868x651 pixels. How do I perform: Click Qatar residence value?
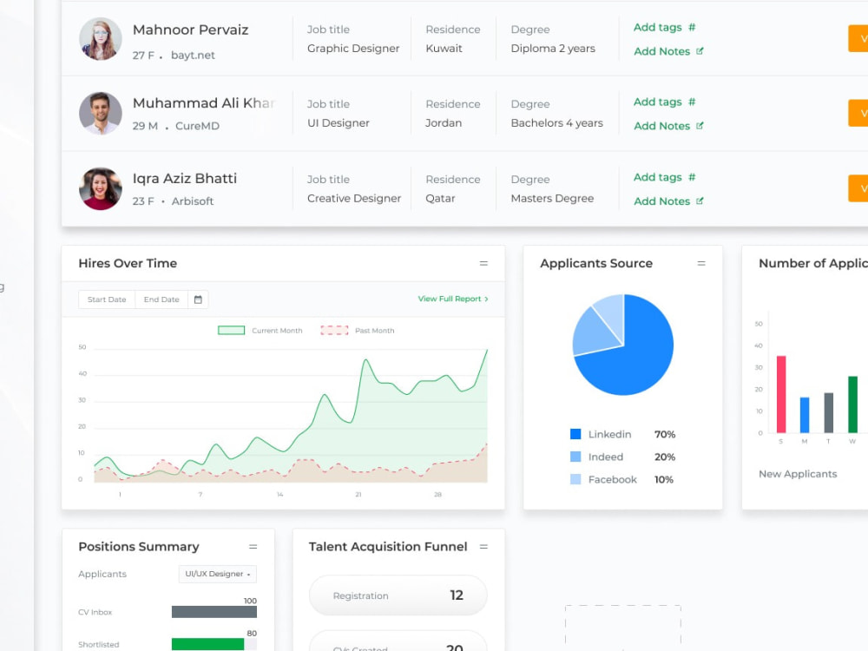coord(440,198)
